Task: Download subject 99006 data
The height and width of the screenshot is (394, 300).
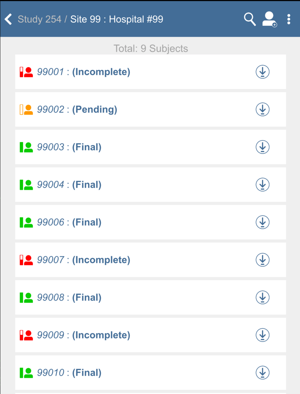Action: click(x=262, y=222)
